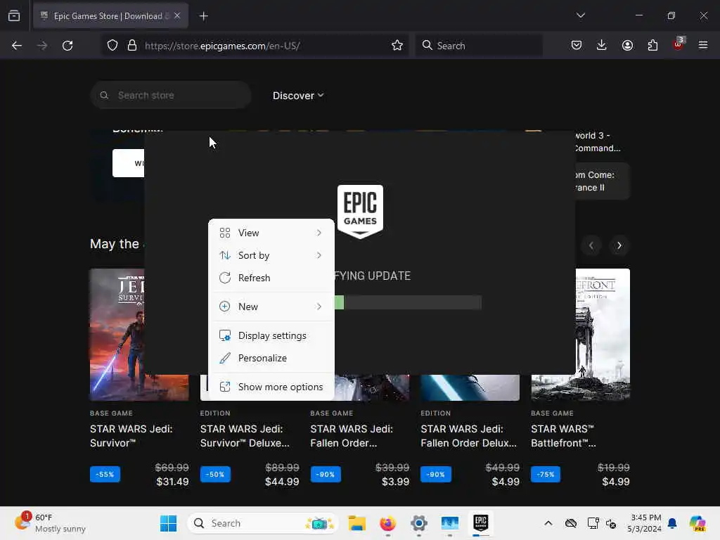
Task: Click the -75% discount badge
Action: (x=546, y=475)
